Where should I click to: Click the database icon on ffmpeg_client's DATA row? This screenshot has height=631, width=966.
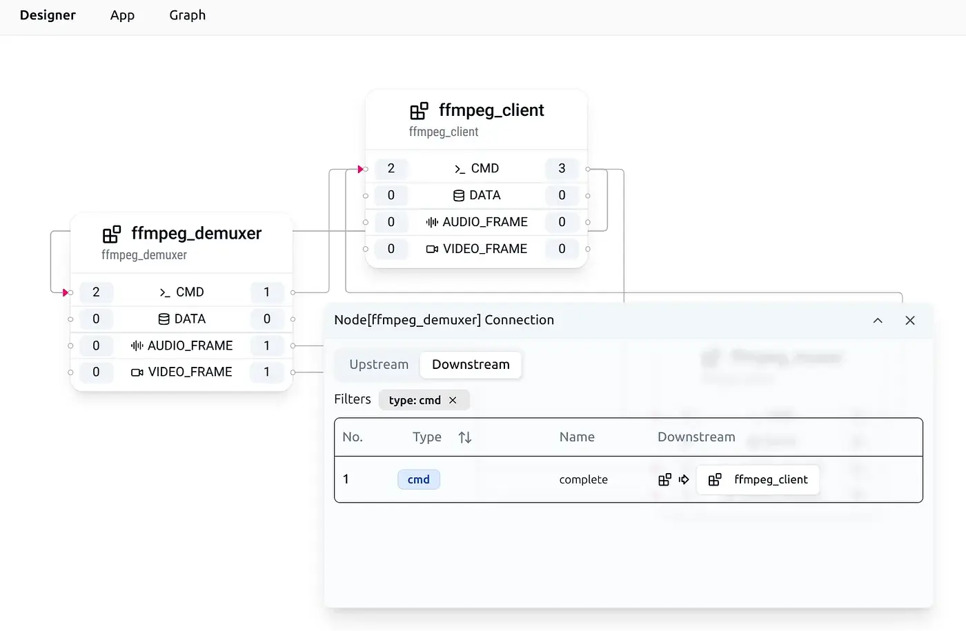[x=457, y=195]
